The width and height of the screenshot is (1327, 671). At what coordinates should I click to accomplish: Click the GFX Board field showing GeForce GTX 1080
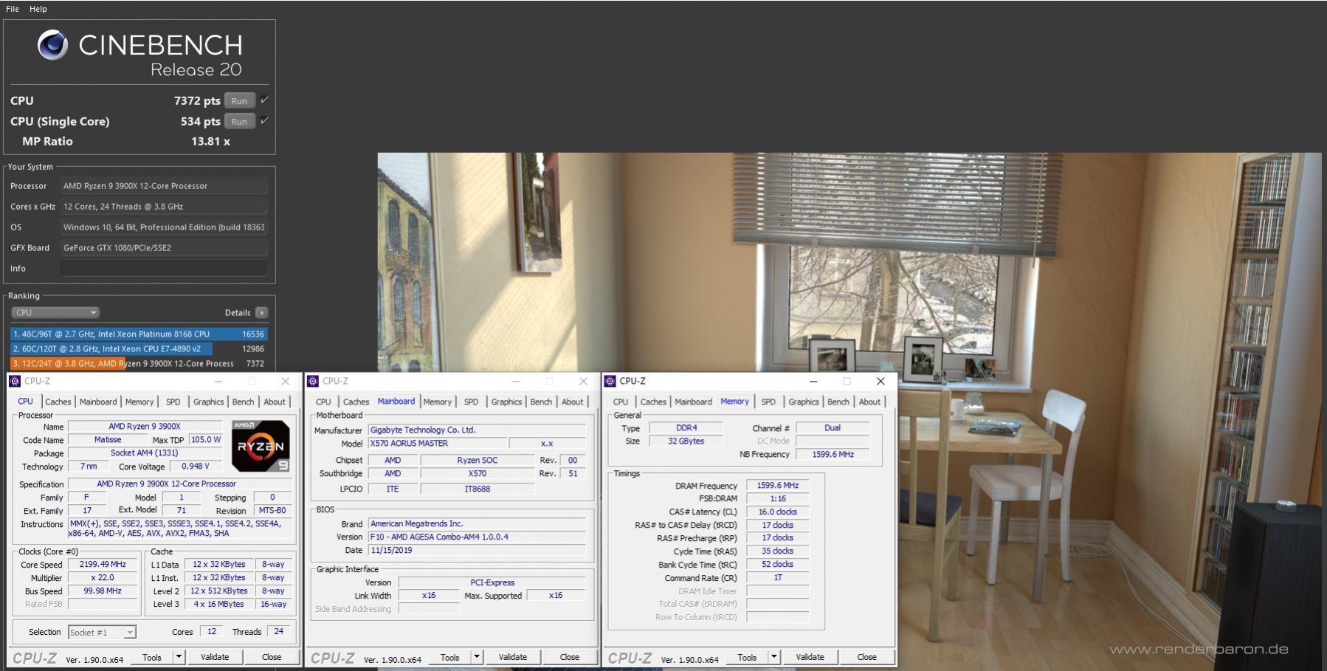pos(163,247)
